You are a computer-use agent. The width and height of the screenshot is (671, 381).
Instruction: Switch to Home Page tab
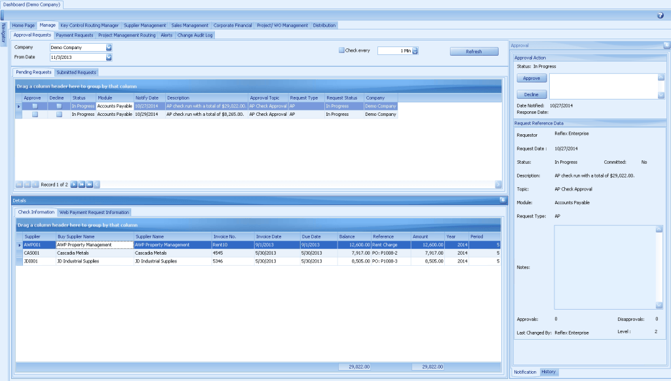click(23, 26)
